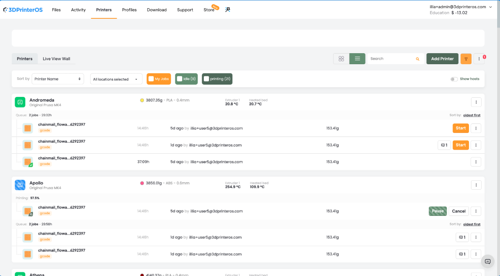Check the printing (21) filter checkbox

206,79
